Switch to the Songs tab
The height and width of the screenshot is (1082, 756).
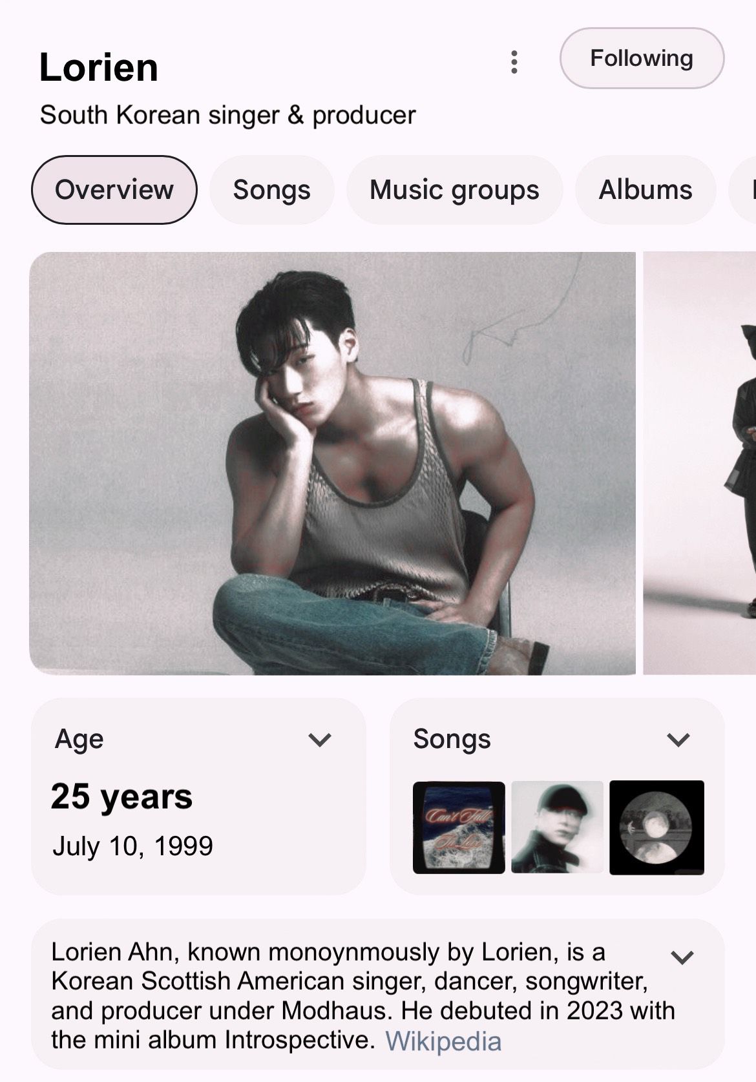(x=272, y=190)
